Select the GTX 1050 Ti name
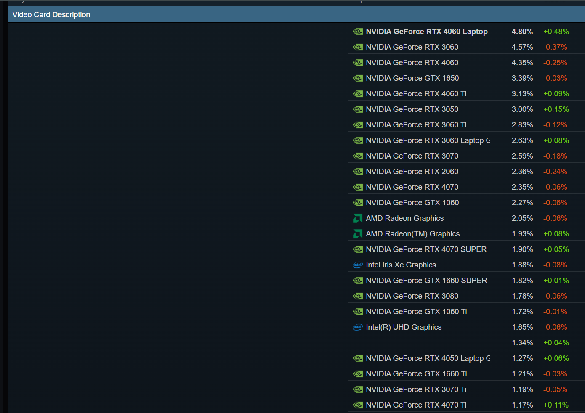This screenshot has width=585, height=413. pyautogui.click(x=416, y=312)
